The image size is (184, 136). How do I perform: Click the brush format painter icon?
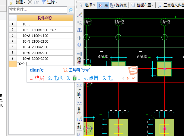coord(79,15)
